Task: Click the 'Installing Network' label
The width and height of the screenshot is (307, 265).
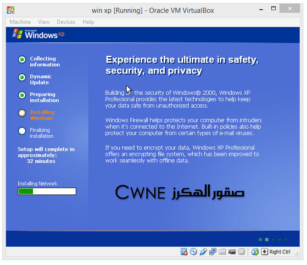Action: tap(37, 184)
